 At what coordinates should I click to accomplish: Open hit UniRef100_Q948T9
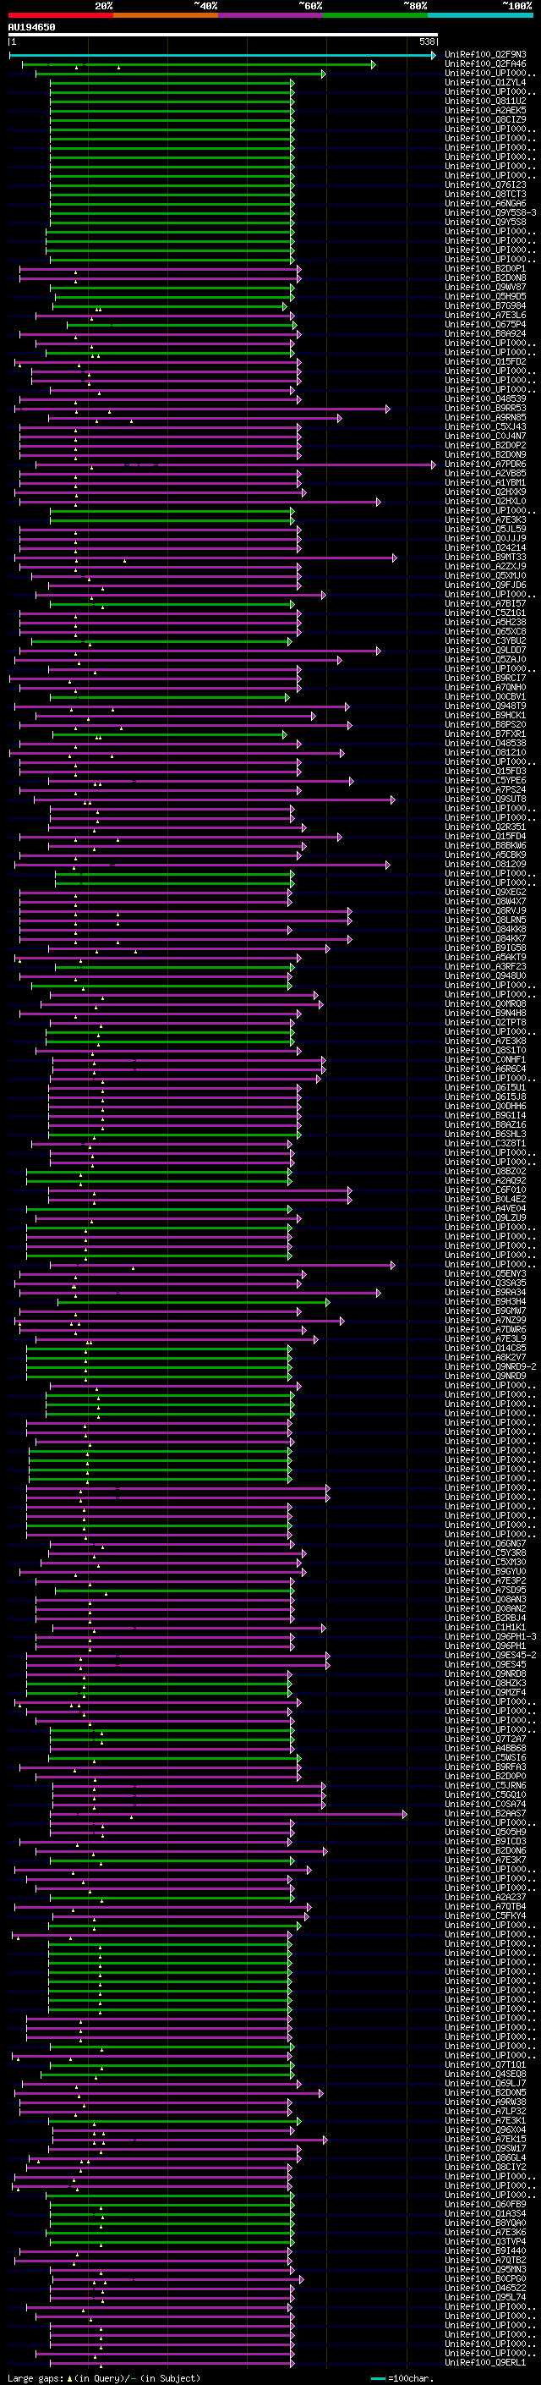click(485, 706)
